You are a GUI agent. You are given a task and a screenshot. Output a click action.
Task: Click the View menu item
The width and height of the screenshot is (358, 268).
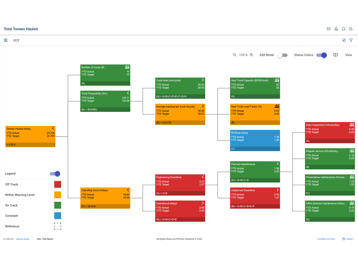pos(348,55)
